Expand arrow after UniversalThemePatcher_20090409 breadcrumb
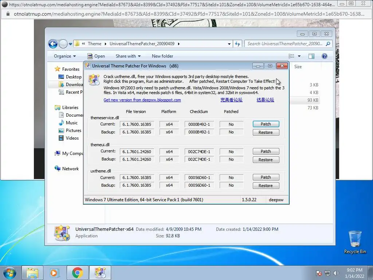Screen dimensions: 373x280 pos(178,44)
